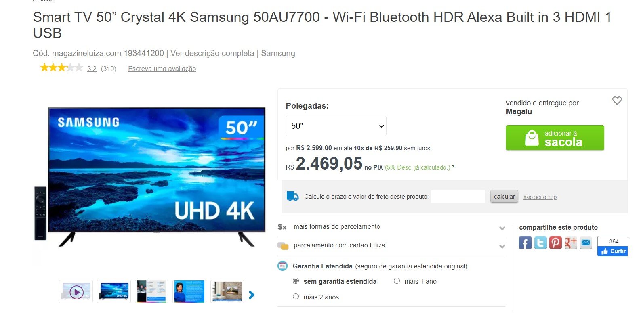The height and width of the screenshot is (316, 643).
Task: Share product on Facebook
Action: pyautogui.click(x=525, y=243)
